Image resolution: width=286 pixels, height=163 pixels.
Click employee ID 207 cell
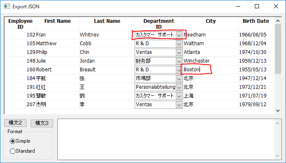pos(20,105)
